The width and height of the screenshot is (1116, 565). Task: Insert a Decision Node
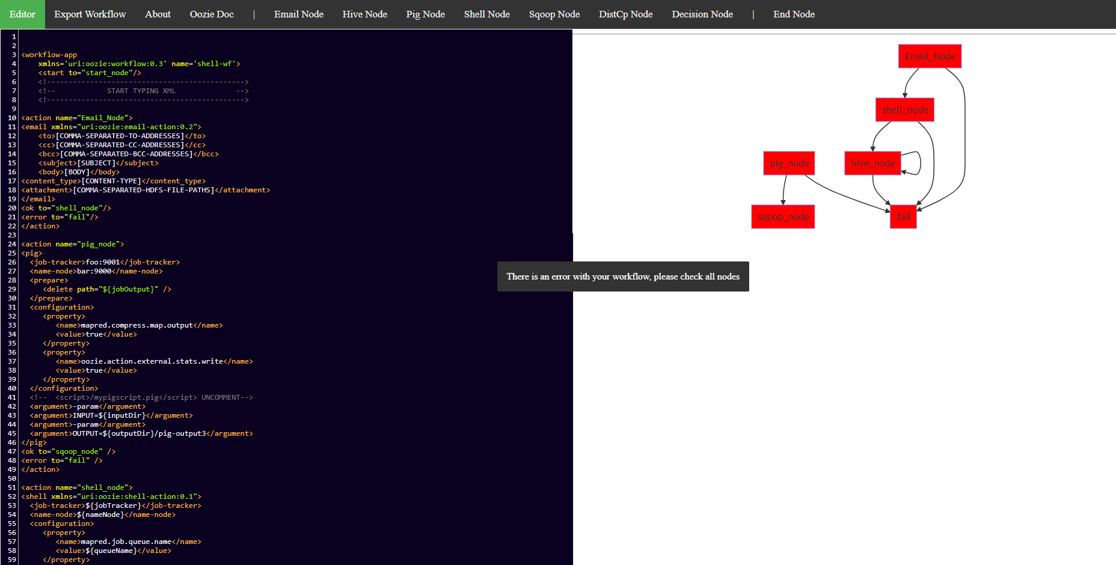(x=702, y=14)
